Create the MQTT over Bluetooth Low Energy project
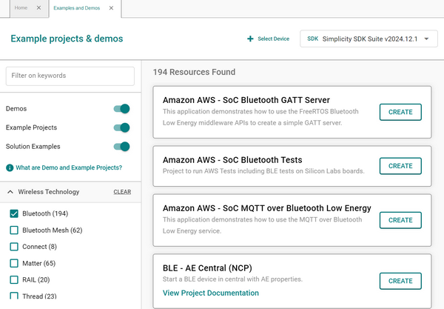The height and width of the screenshot is (309, 444). click(x=400, y=220)
